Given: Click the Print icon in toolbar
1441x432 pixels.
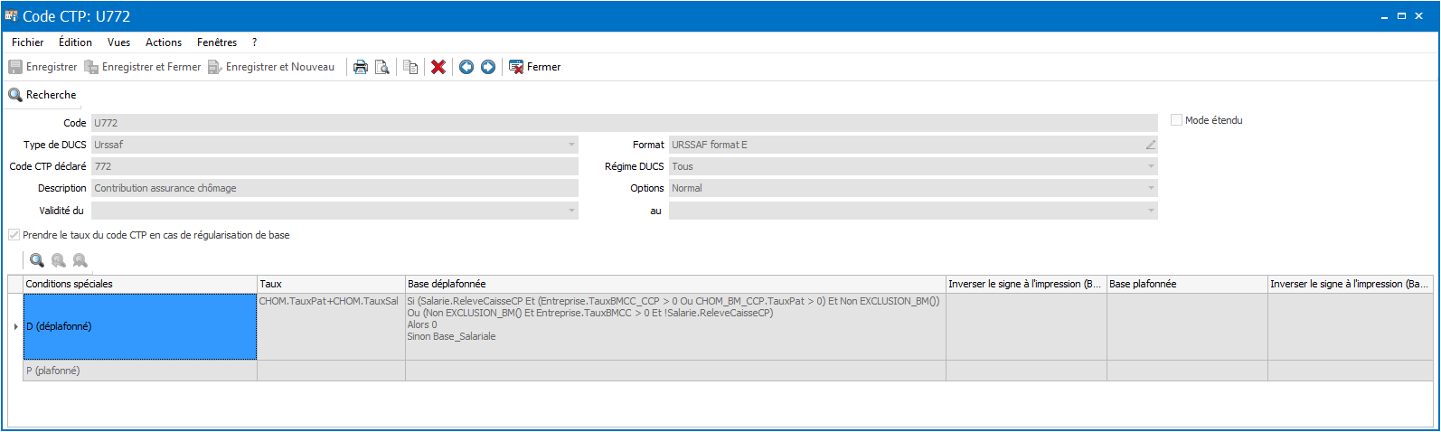Looking at the screenshot, I should click(360, 67).
